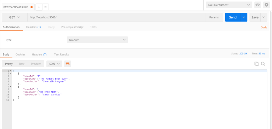The height and width of the screenshot is (129, 272).
Task: Select the response Body tab
Action: 6,54
